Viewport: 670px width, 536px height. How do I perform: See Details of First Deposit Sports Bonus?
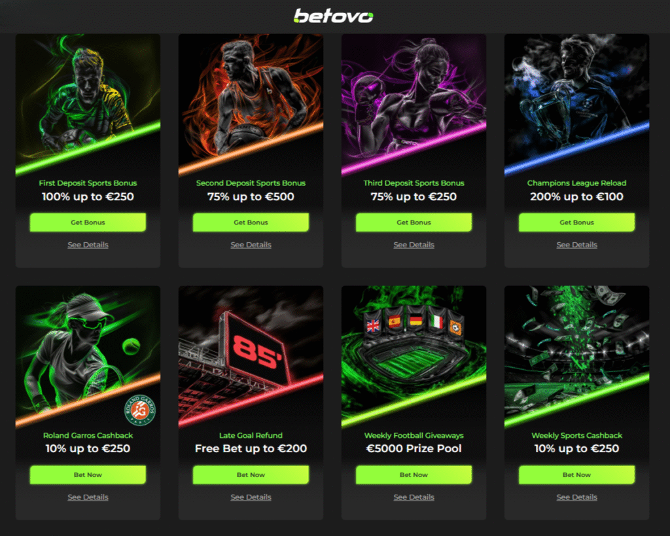(88, 245)
